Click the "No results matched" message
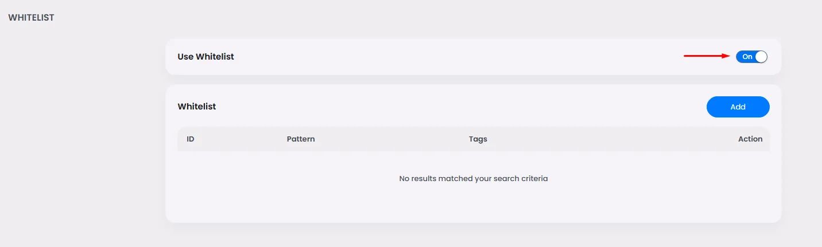This screenshot has width=822, height=247. (473, 179)
